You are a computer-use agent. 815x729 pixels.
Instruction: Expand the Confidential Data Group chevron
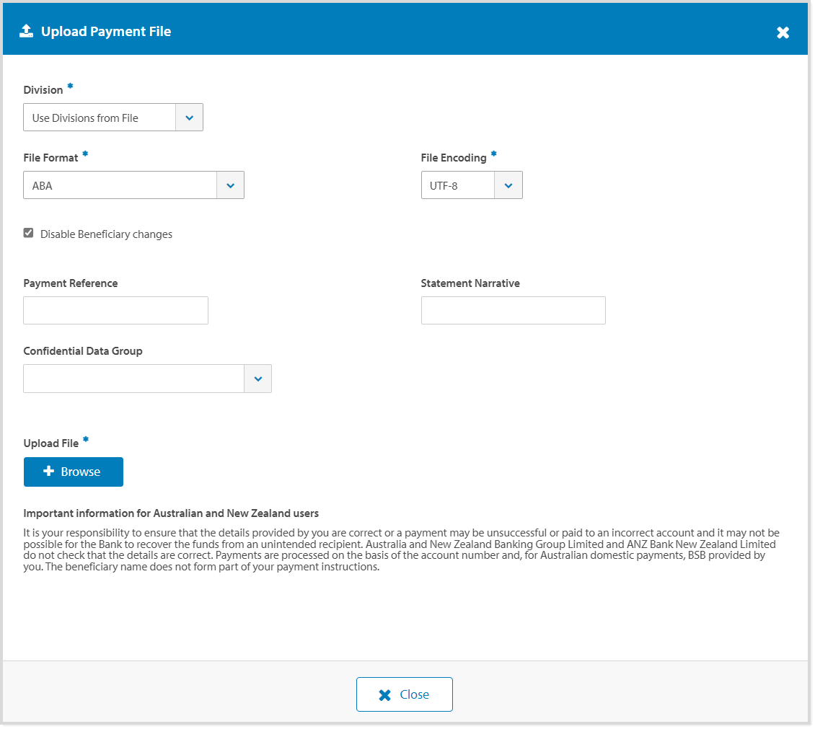point(257,379)
